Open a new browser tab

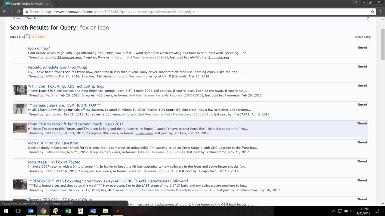pos(57,4)
